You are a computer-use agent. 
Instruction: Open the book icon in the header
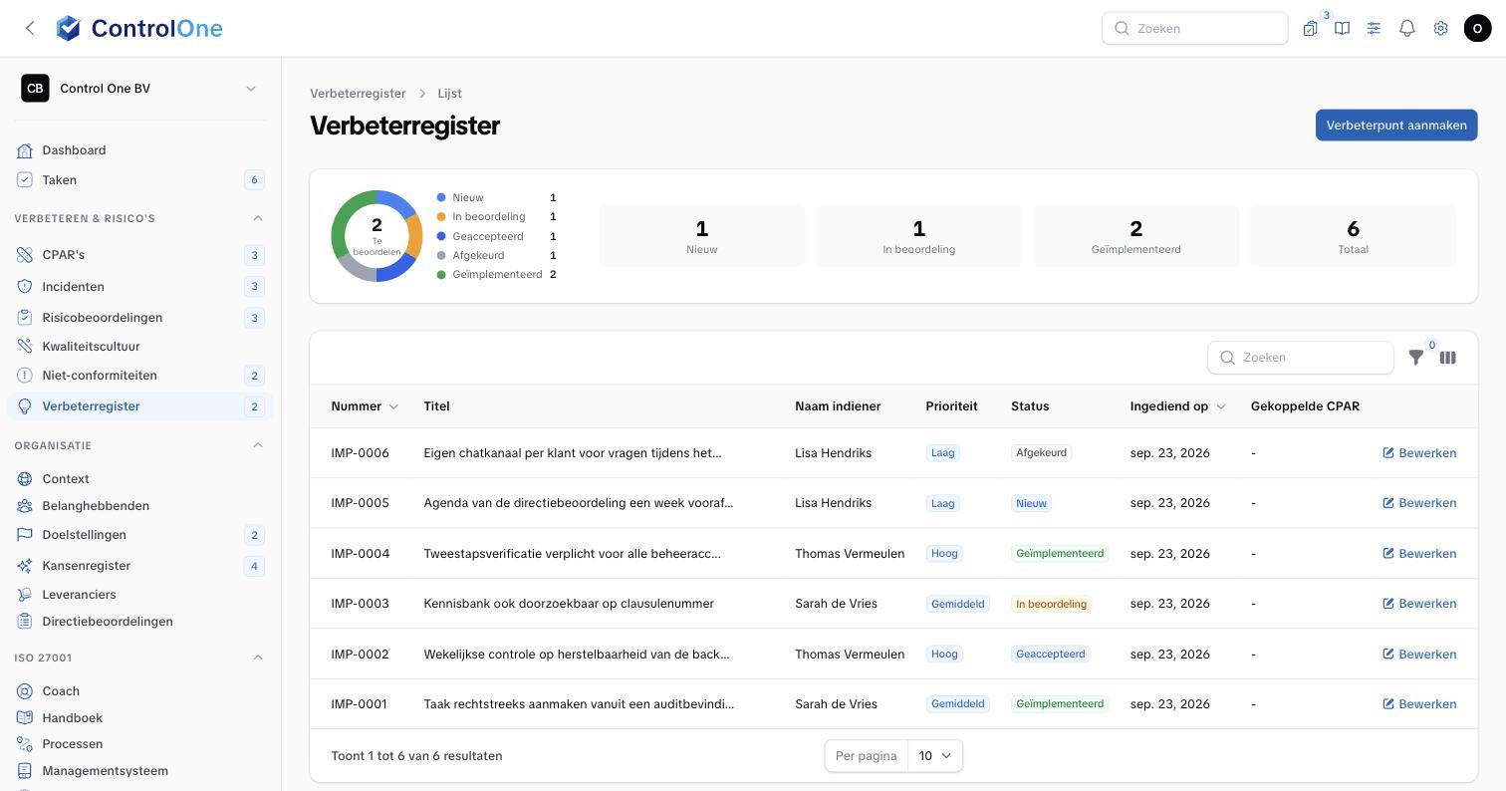pyautogui.click(x=1342, y=29)
